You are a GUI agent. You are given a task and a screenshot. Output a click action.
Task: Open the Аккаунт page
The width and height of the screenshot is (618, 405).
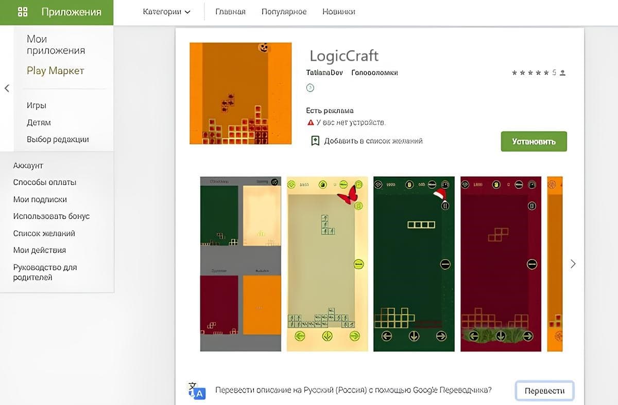[28, 165]
